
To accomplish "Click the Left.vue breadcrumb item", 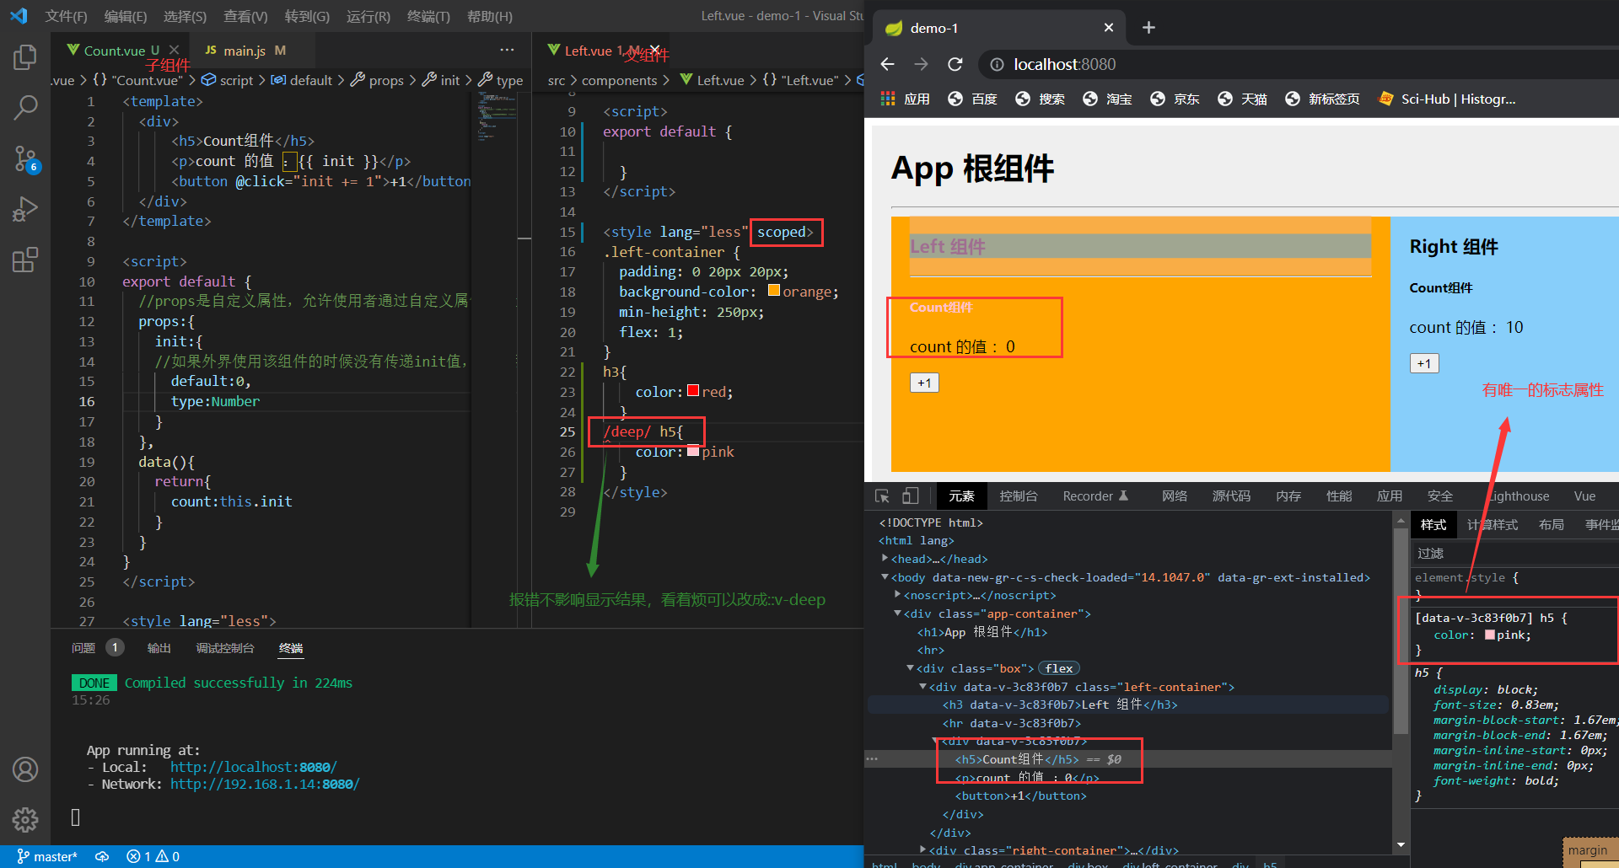I will click(x=712, y=80).
